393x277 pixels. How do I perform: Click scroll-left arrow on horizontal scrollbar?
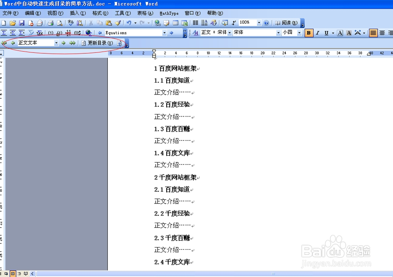pyautogui.click(x=32, y=273)
